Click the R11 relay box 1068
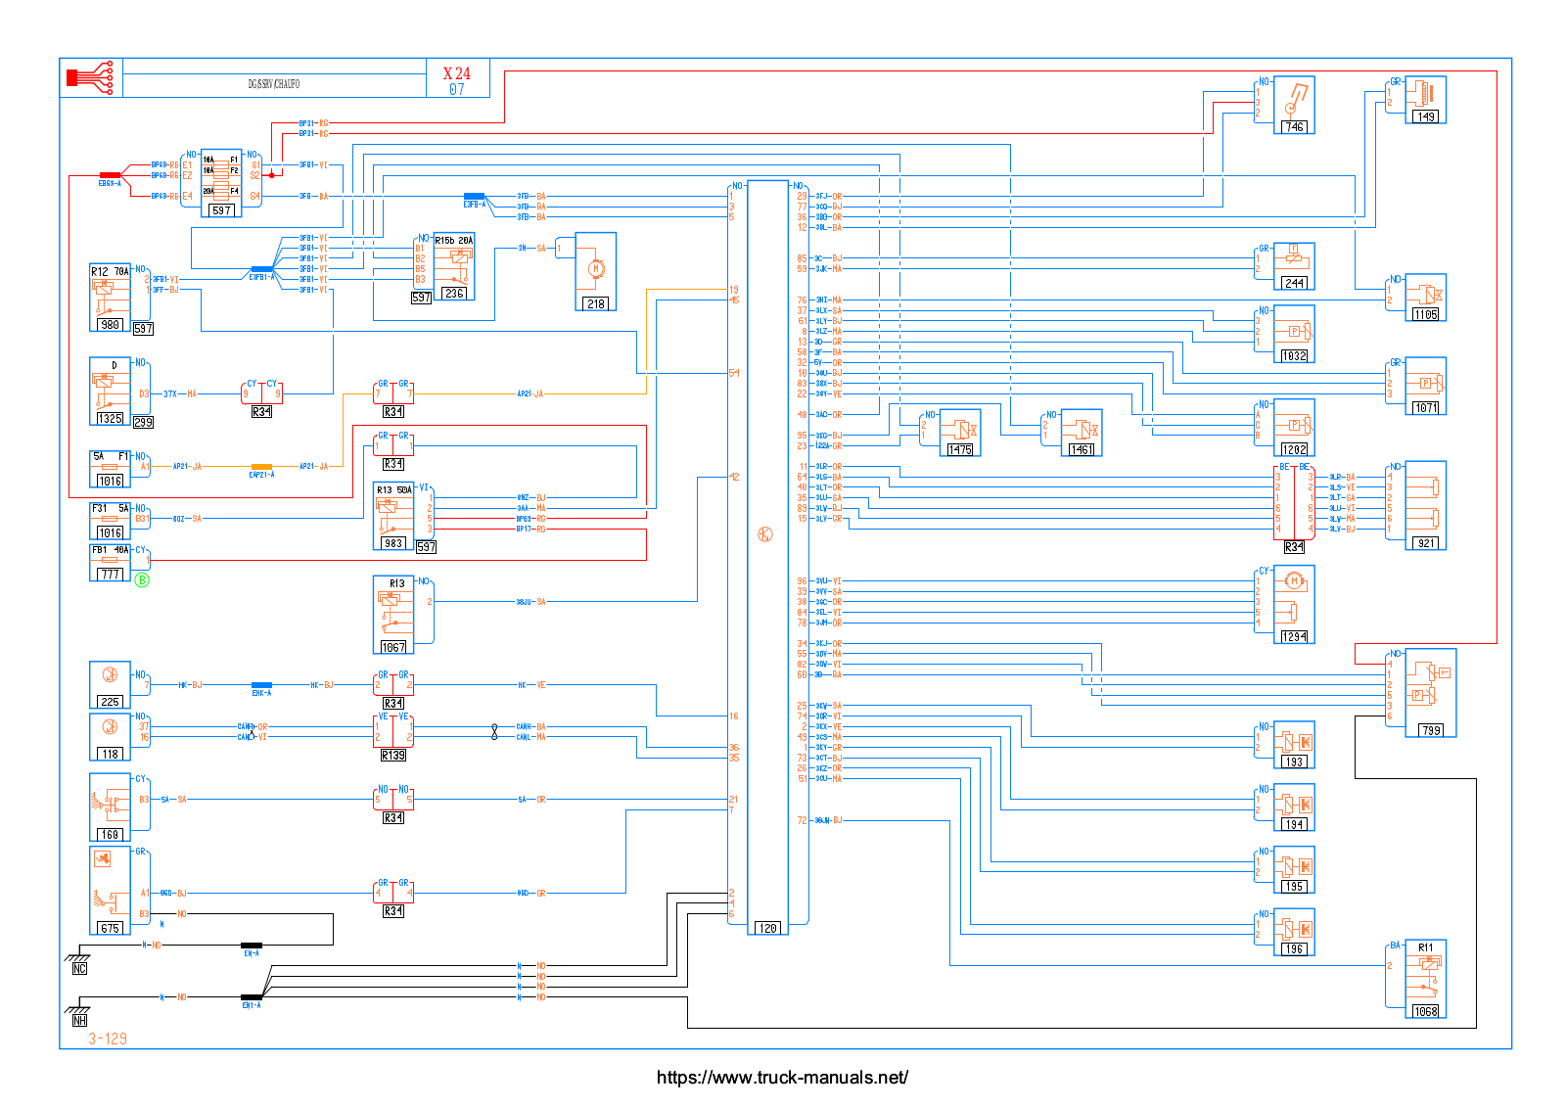1566x1108 pixels. click(1426, 980)
